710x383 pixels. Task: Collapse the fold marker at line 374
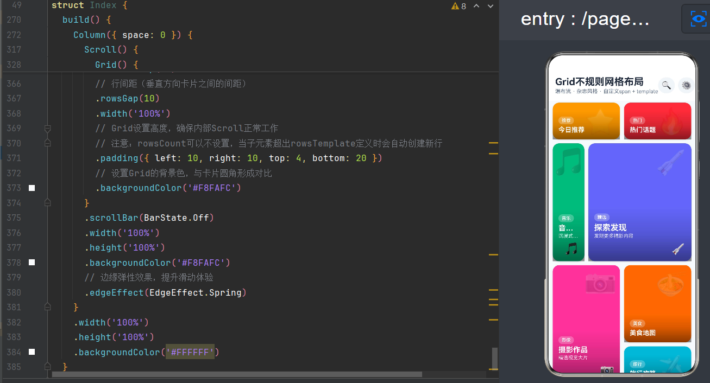coord(47,202)
